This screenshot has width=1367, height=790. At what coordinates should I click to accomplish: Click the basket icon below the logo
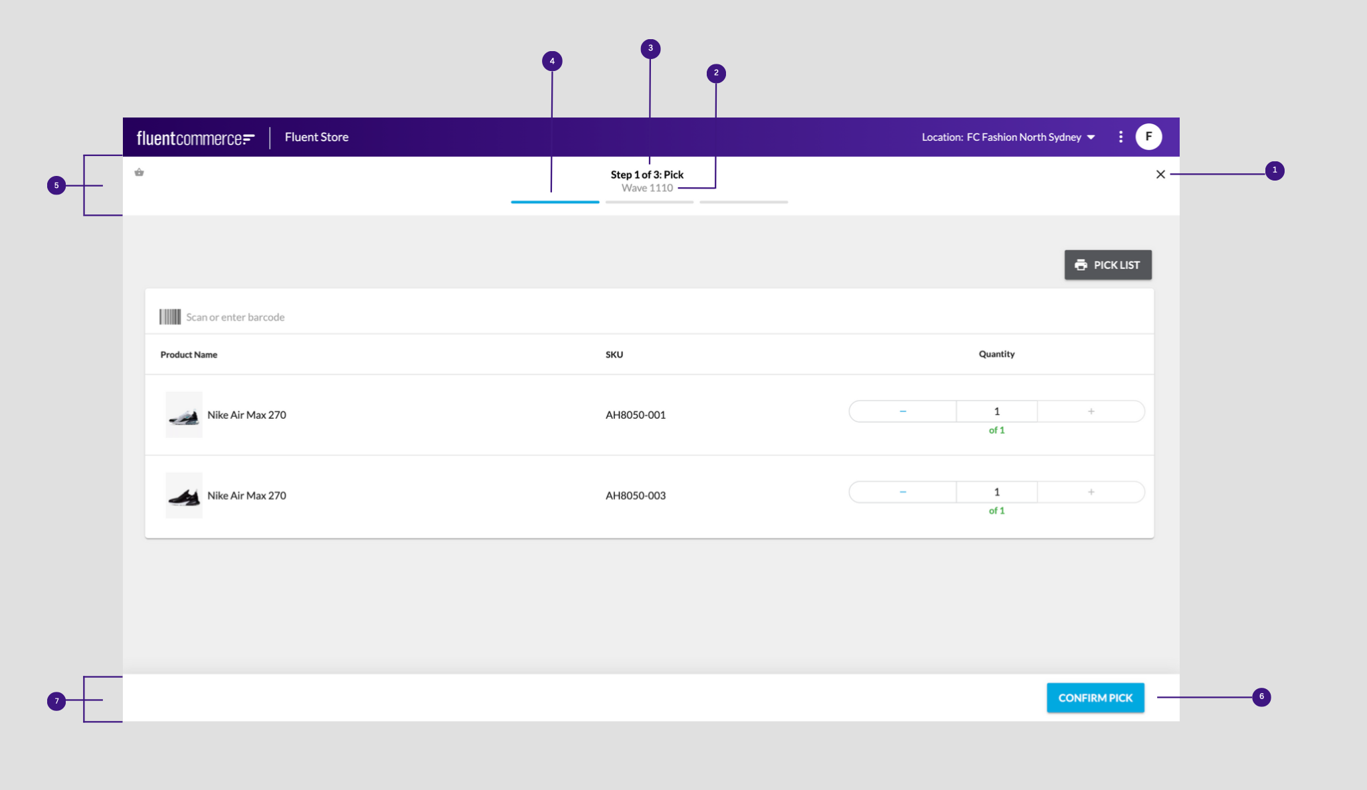point(139,173)
